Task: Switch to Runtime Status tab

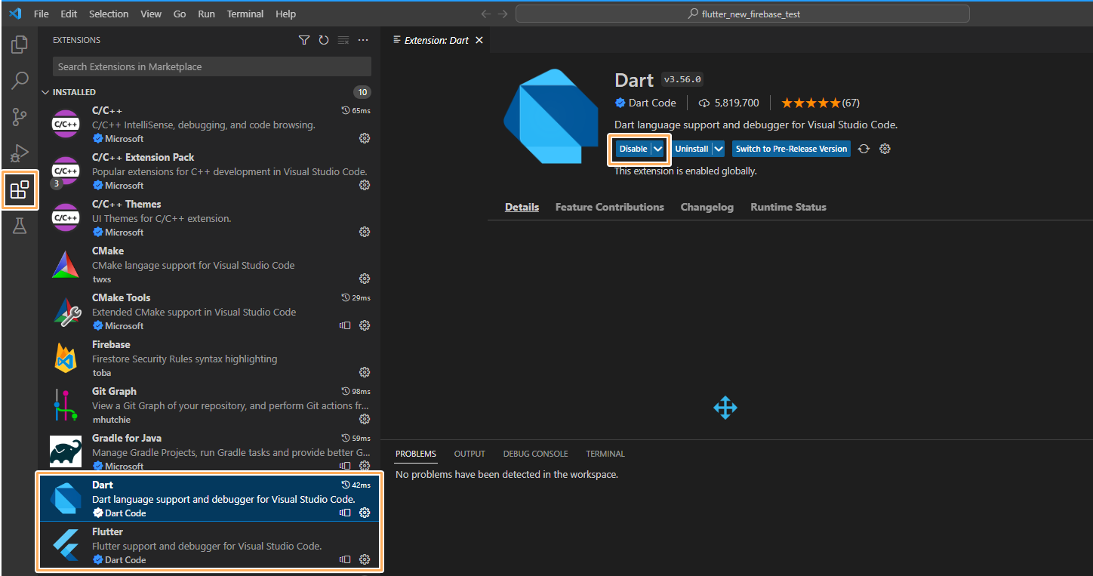Action: (788, 207)
